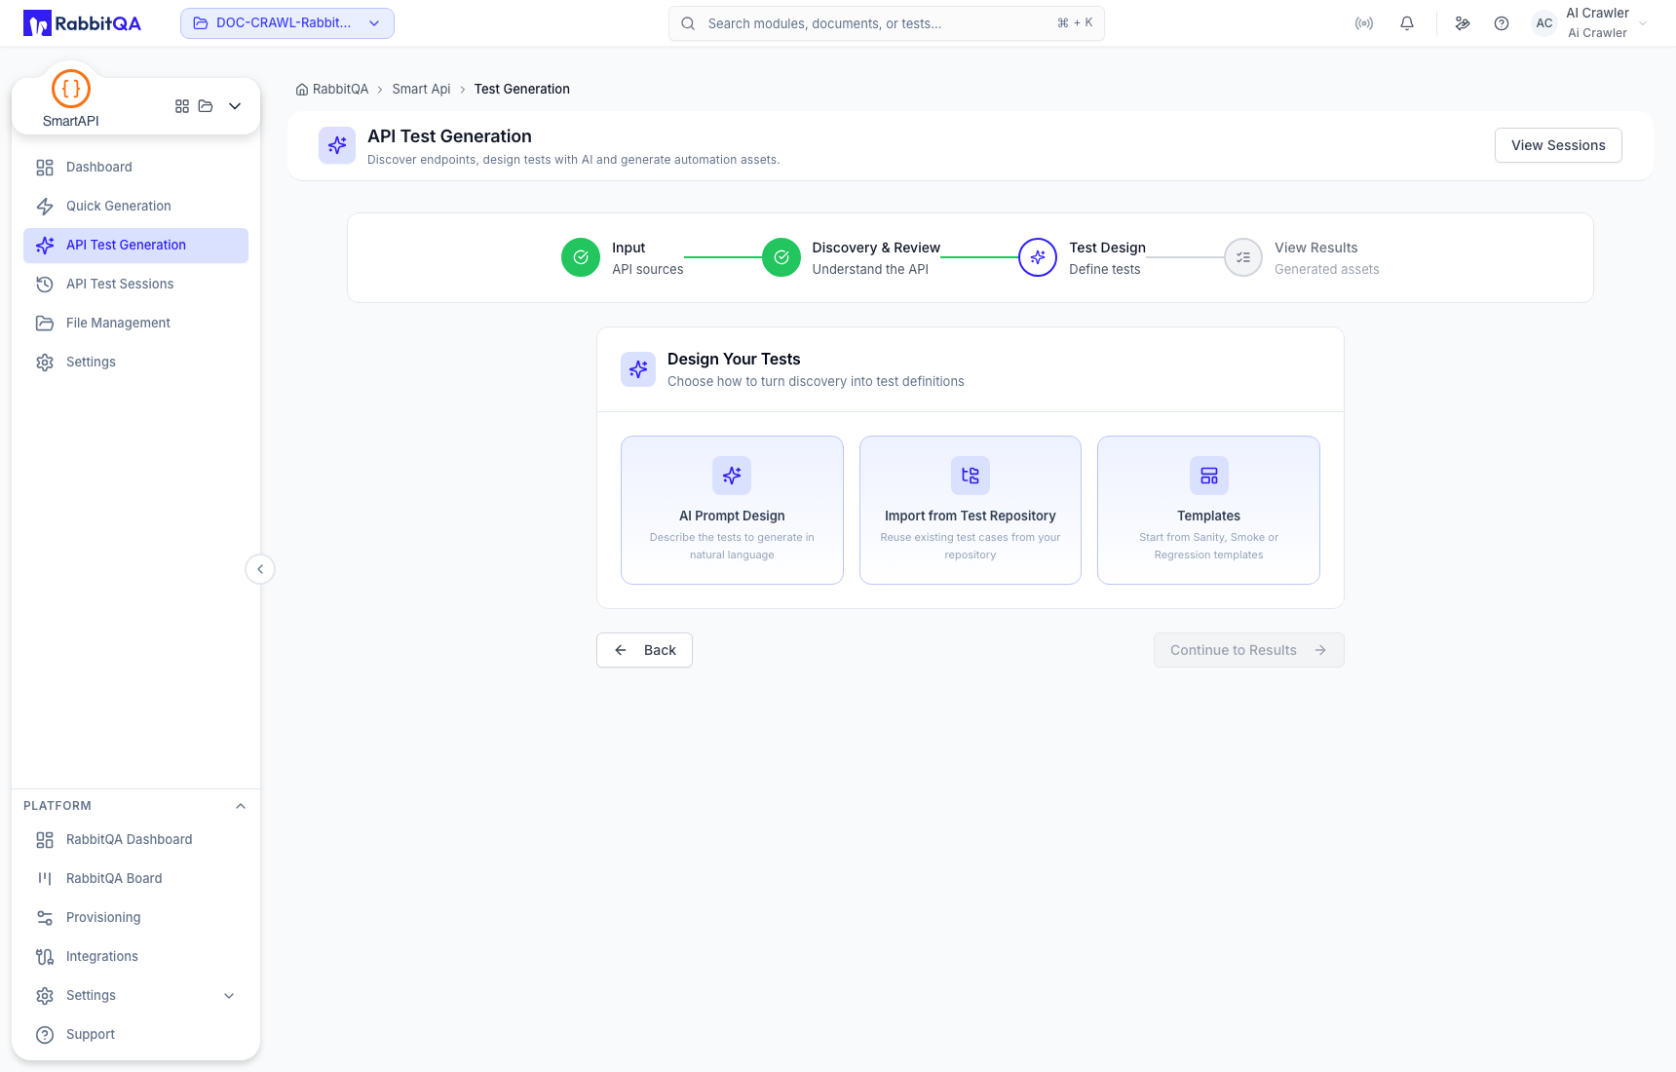Focus the search modules input field
The height and width of the screenshot is (1072, 1676).
pyautogui.click(x=887, y=23)
